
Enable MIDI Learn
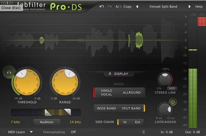[17, 132]
